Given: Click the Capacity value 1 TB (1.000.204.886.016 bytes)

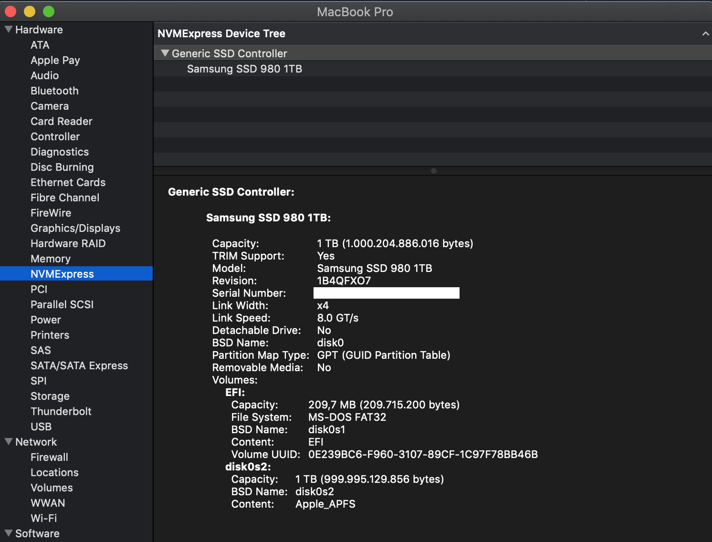Looking at the screenshot, I should pyautogui.click(x=395, y=243).
